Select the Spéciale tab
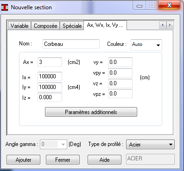Screen dimensions: 184x171 coord(72,26)
